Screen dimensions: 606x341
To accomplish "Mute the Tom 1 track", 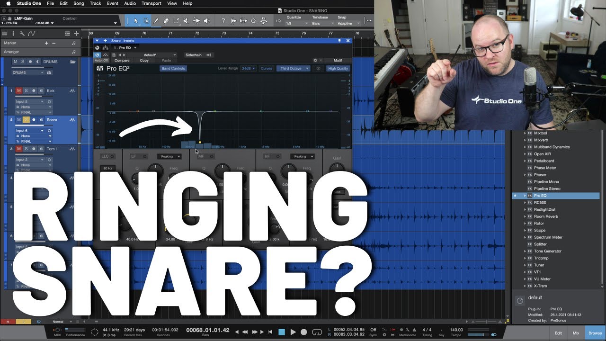I will coord(19,149).
